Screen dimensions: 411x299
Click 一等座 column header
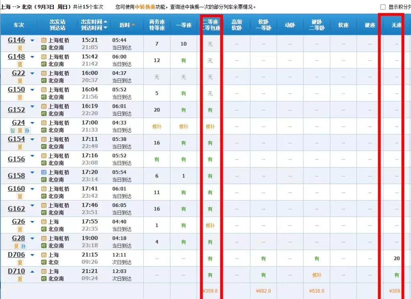click(184, 25)
